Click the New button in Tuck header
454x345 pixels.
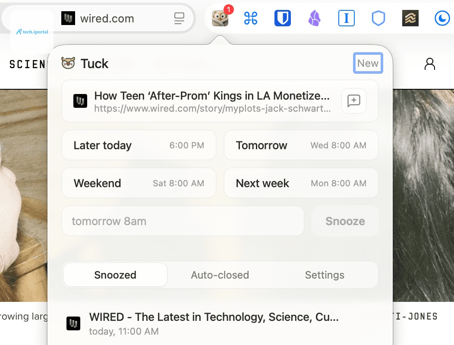368,63
